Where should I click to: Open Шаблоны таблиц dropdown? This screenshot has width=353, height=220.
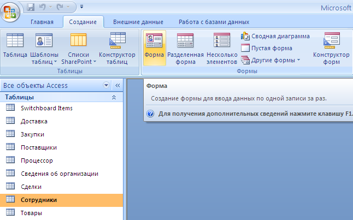click(x=44, y=48)
